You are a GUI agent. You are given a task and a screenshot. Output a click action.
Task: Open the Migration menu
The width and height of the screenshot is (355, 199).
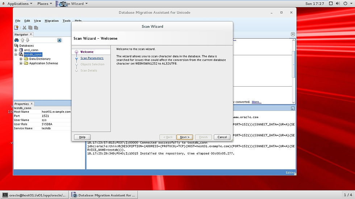tap(51, 21)
